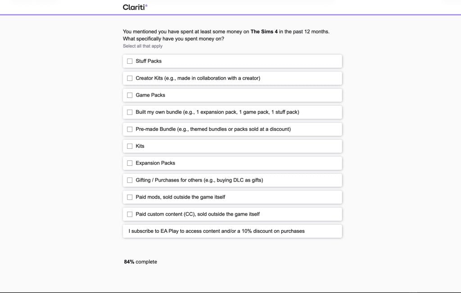
Task: Check the Kits option
Action: coord(130,146)
